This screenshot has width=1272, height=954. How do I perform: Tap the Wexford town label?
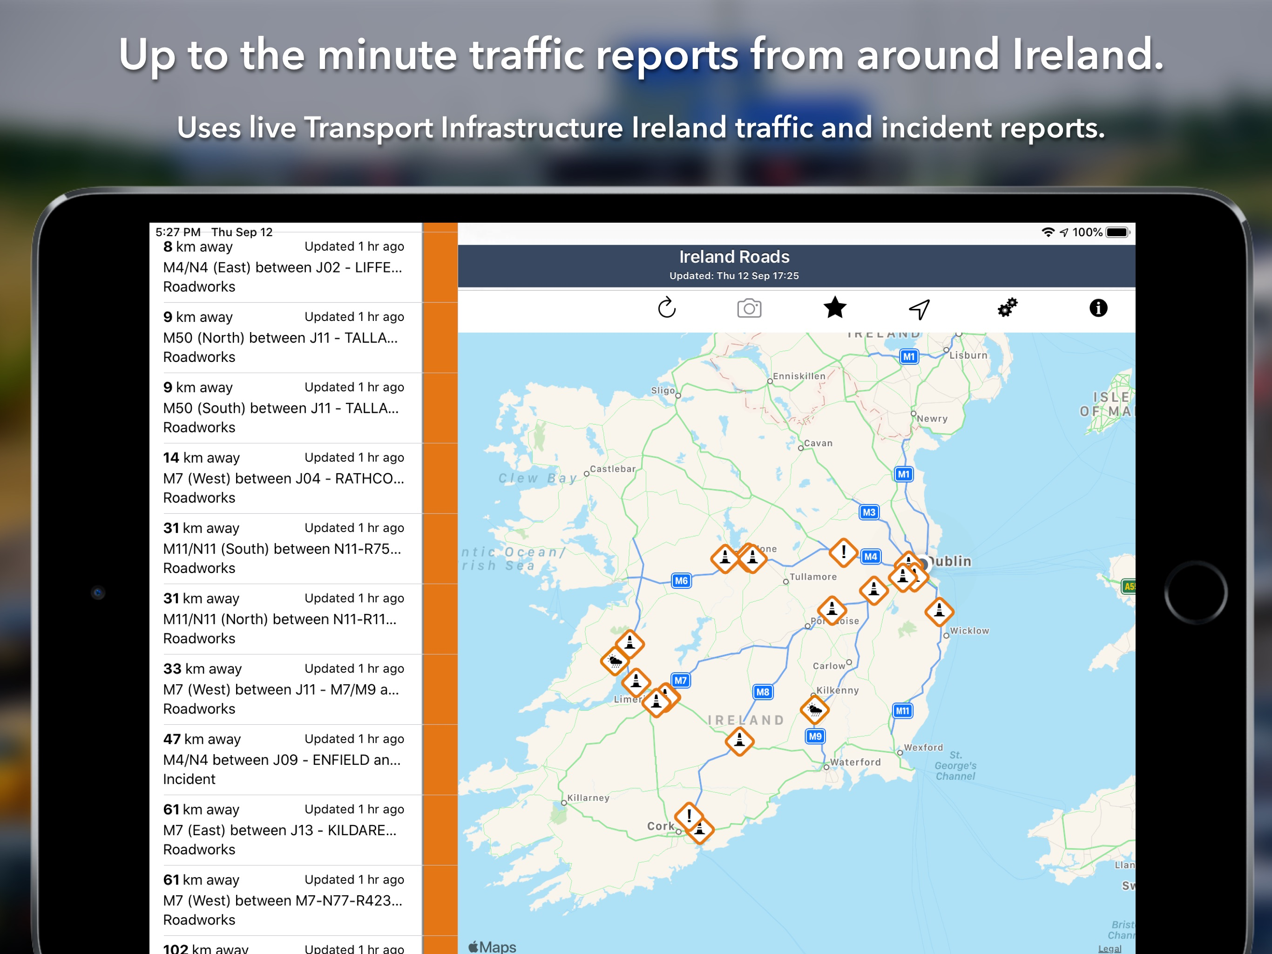click(924, 748)
